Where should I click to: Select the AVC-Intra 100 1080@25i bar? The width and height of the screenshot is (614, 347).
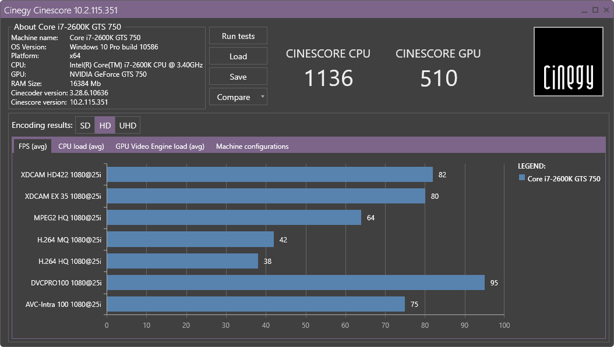(256, 304)
